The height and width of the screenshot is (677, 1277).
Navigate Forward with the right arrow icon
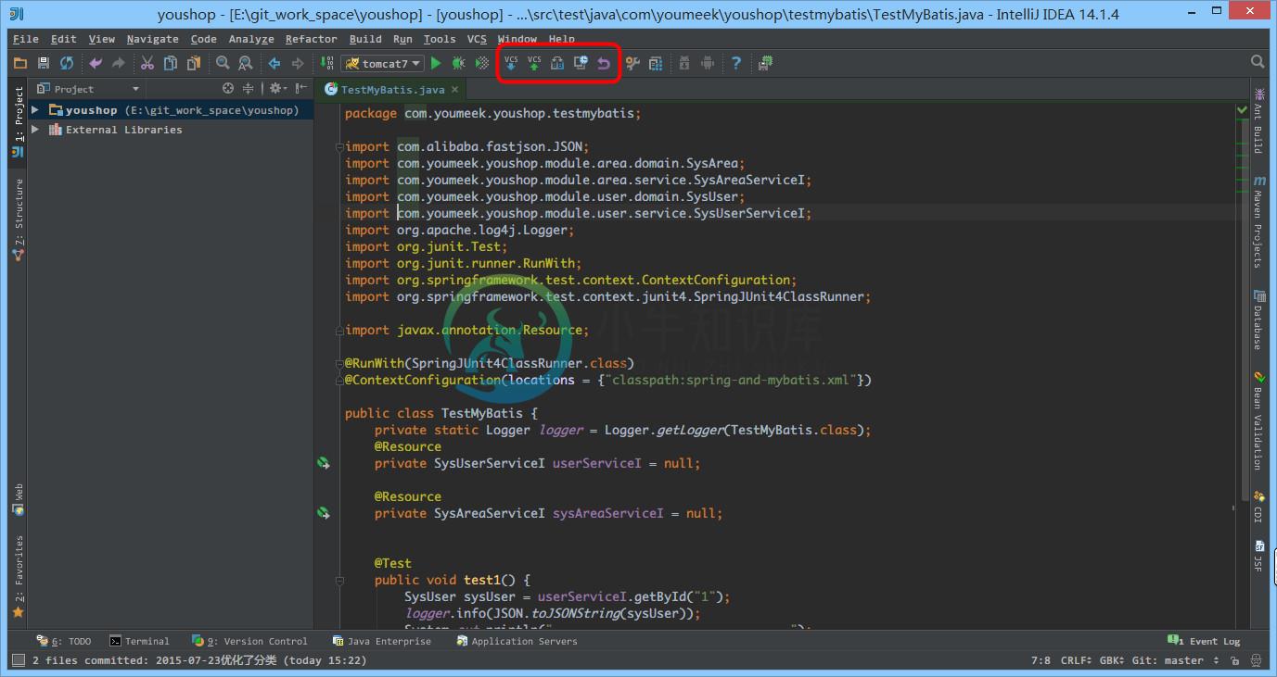(298, 63)
